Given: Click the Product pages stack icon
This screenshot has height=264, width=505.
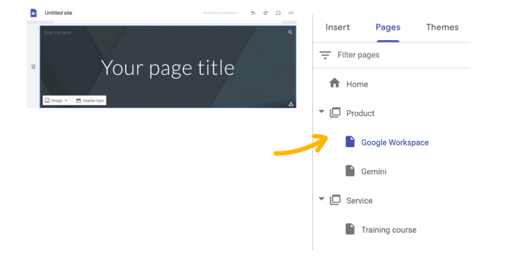Looking at the screenshot, I should pos(335,113).
